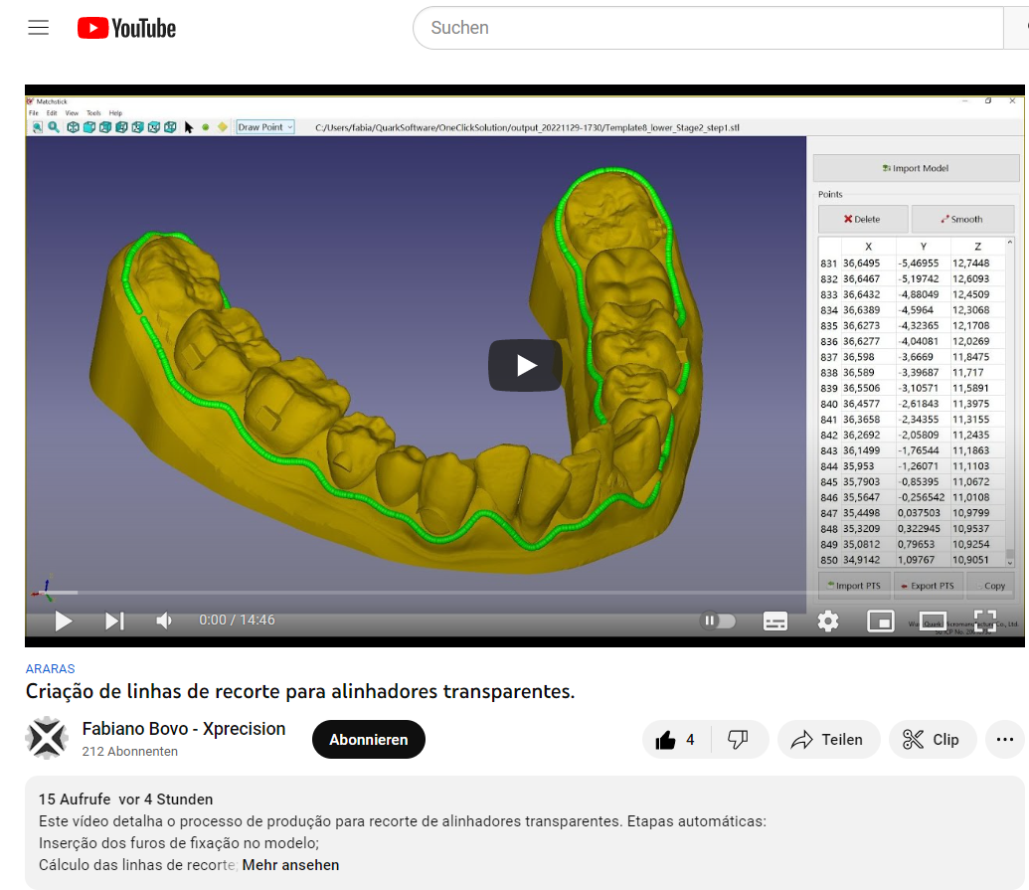
Task: Like the video with thumbs up
Action: point(675,740)
